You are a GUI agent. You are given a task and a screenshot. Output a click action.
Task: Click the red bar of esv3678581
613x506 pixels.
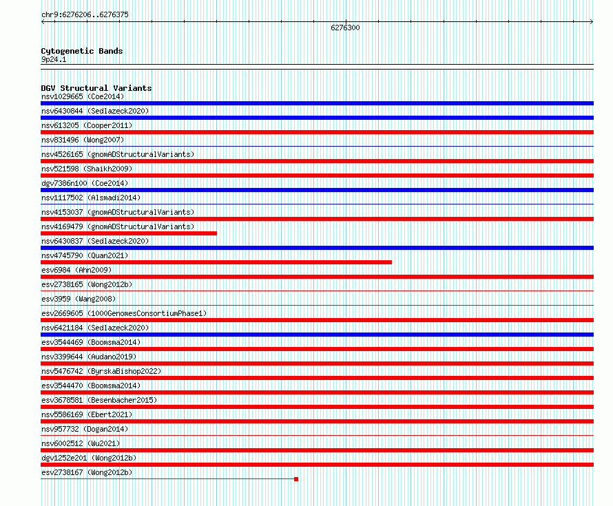click(x=317, y=407)
